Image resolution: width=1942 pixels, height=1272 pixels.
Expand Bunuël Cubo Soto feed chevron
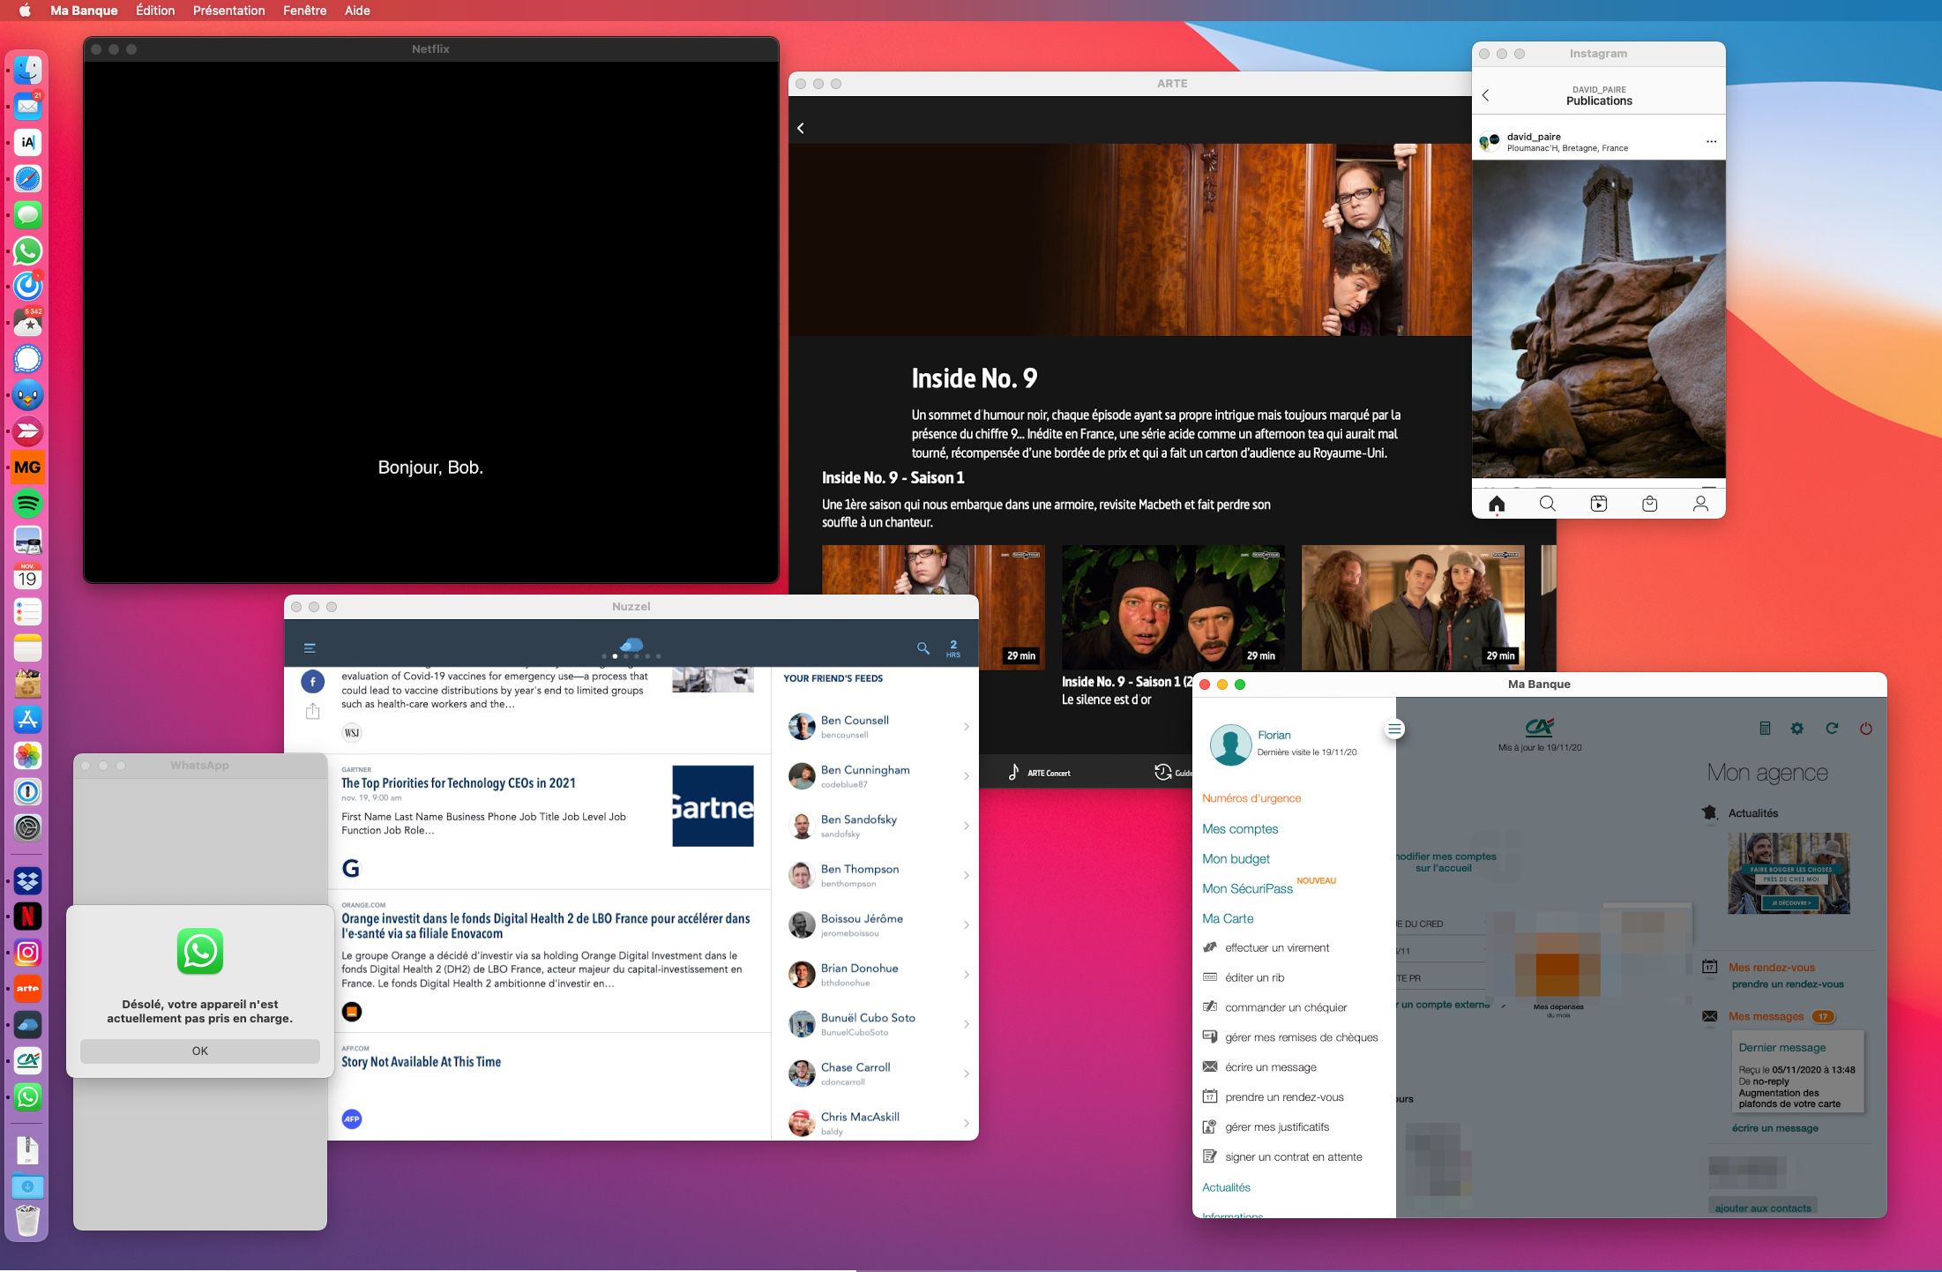(x=967, y=1024)
